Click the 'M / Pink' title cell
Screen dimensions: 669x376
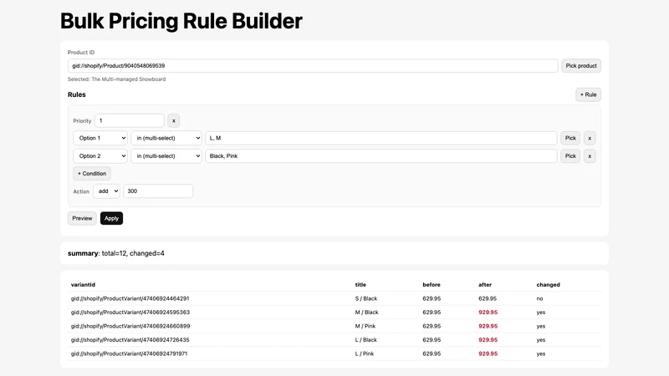coord(365,326)
